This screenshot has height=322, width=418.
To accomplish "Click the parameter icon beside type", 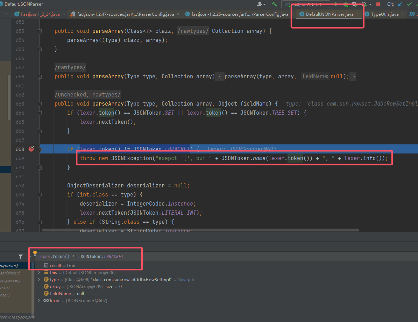I will [46, 280].
